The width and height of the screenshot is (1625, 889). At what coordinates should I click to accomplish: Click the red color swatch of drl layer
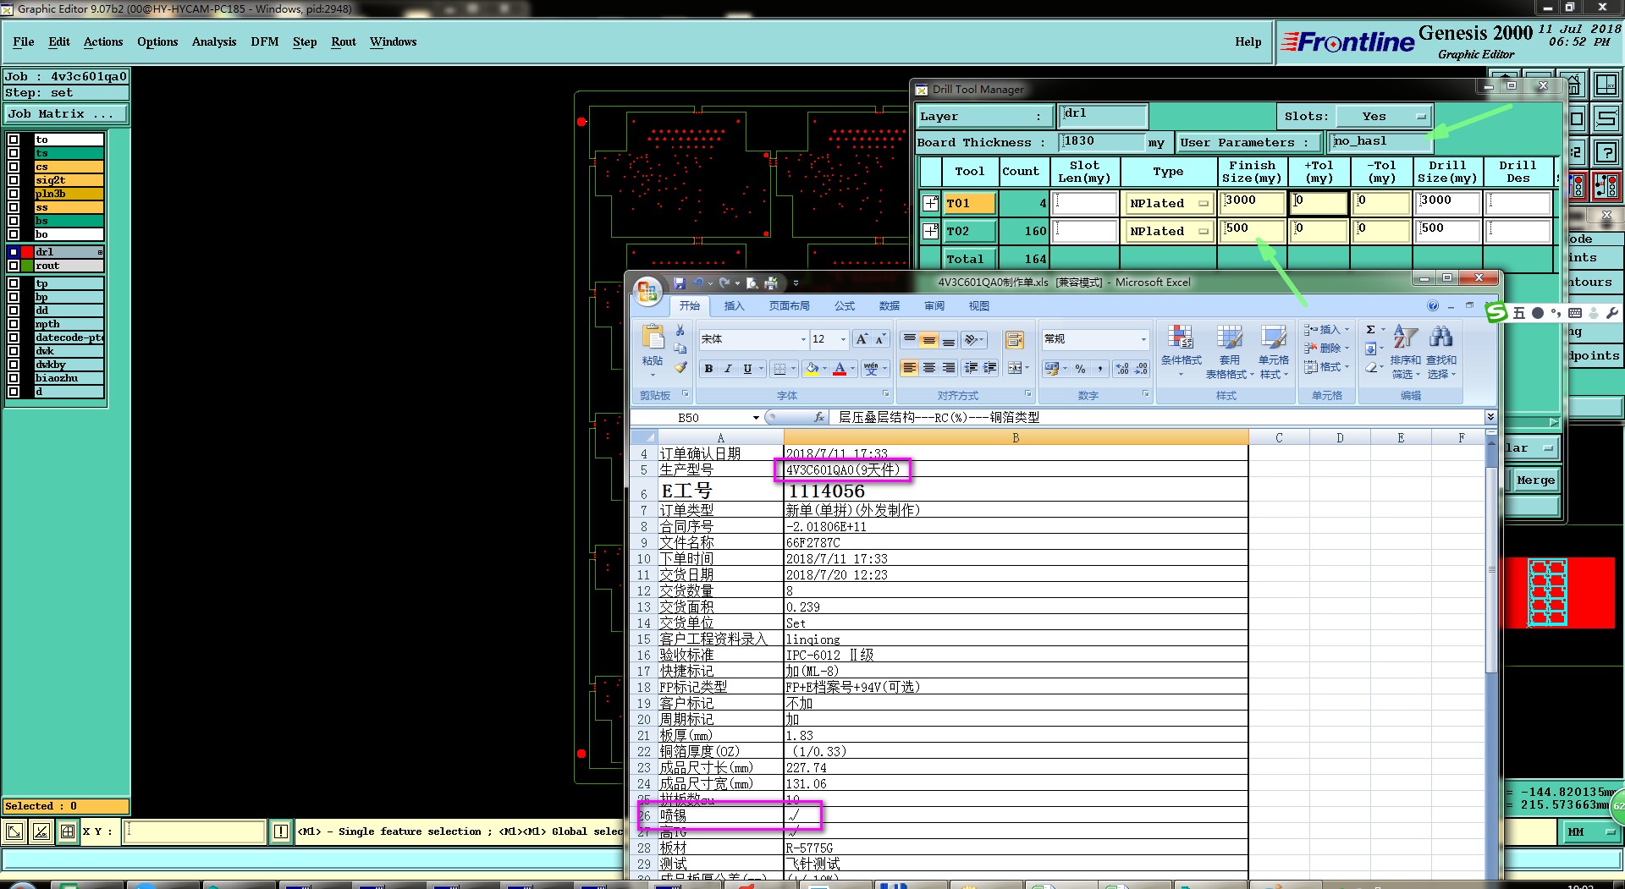(x=27, y=252)
